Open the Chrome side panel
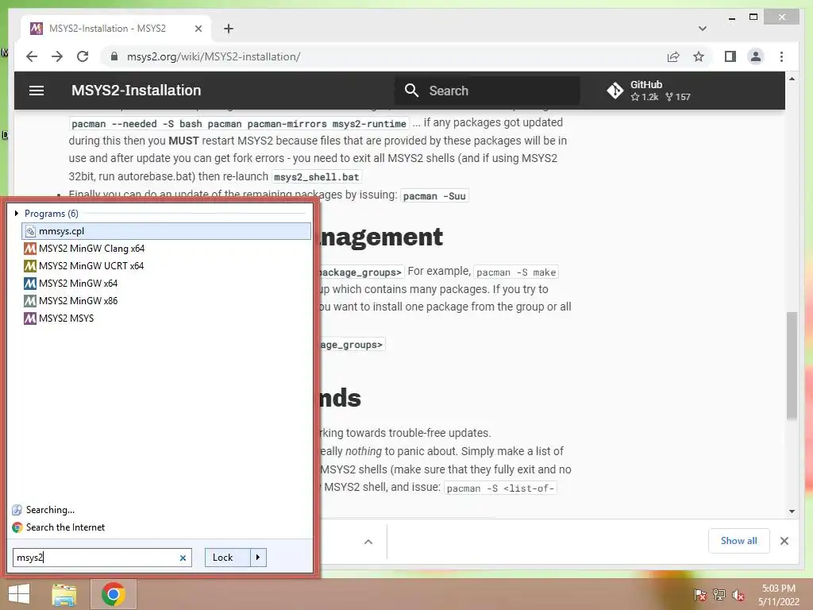Image resolution: width=813 pixels, height=610 pixels. (x=730, y=56)
